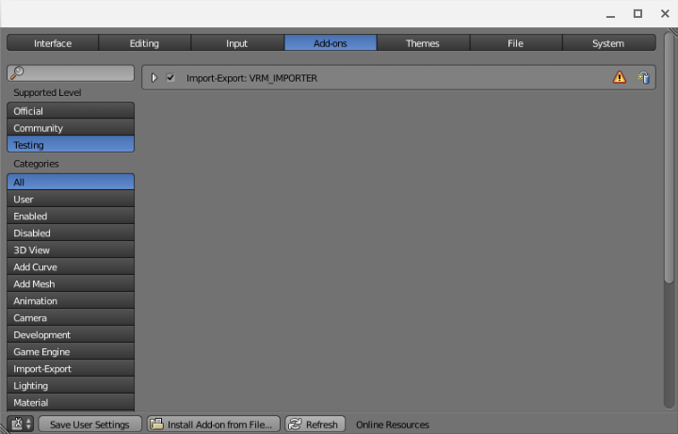This screenshot has width=678, height=434.
Task: Select the Game Engine category
Action: [x=71, y=351]
